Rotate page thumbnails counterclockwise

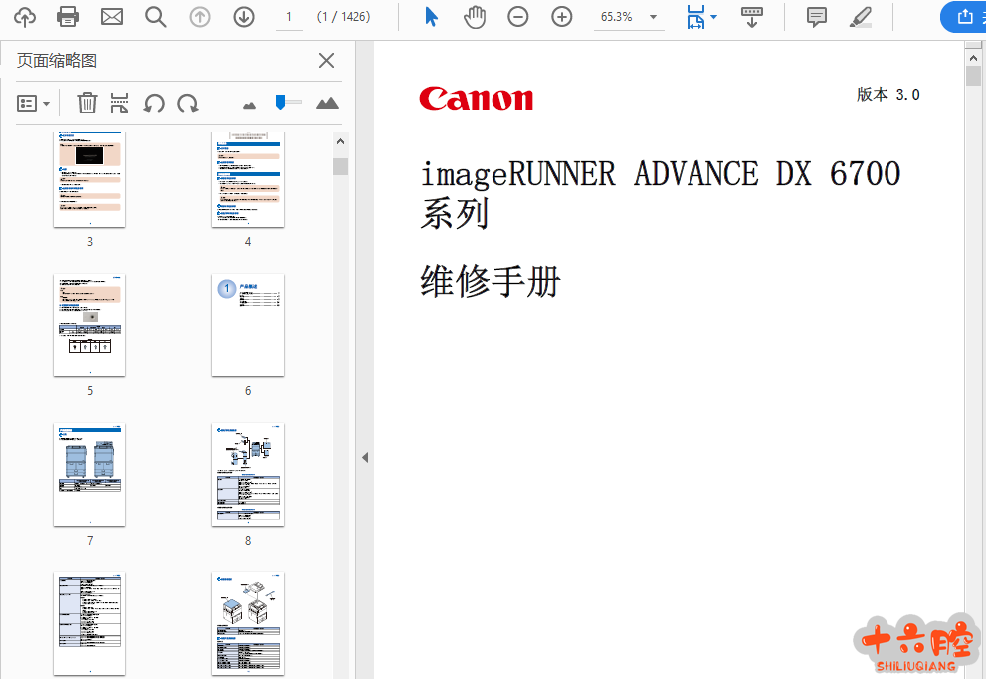tap(154, 103)
